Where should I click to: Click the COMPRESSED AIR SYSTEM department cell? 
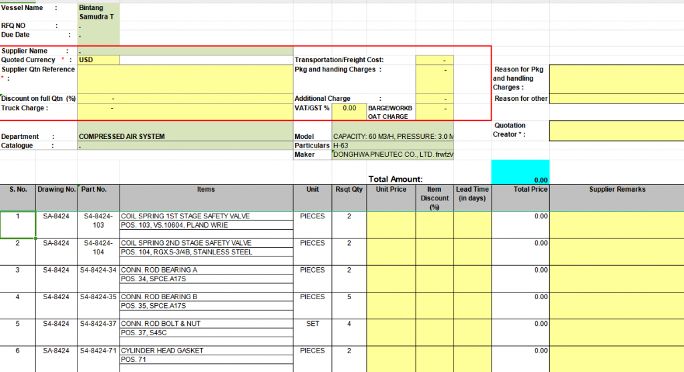[x=185, y=137]
